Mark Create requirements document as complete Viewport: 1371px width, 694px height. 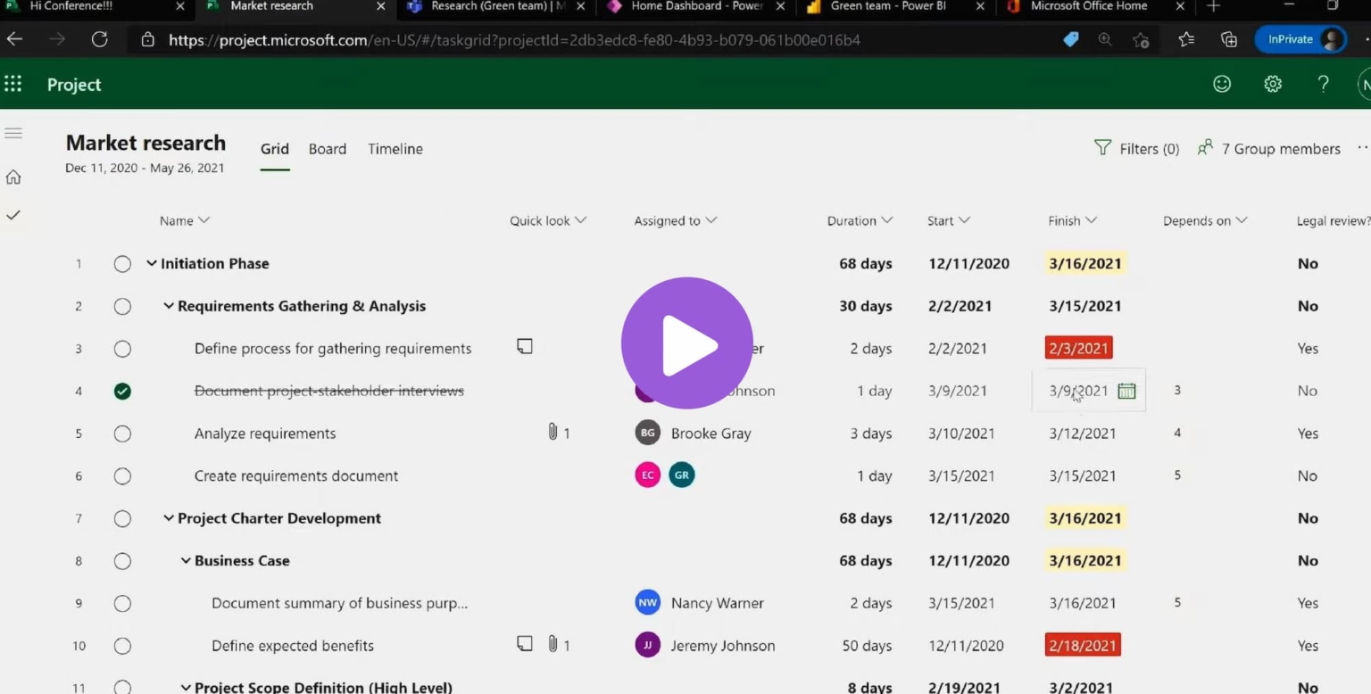click(122, 476)
